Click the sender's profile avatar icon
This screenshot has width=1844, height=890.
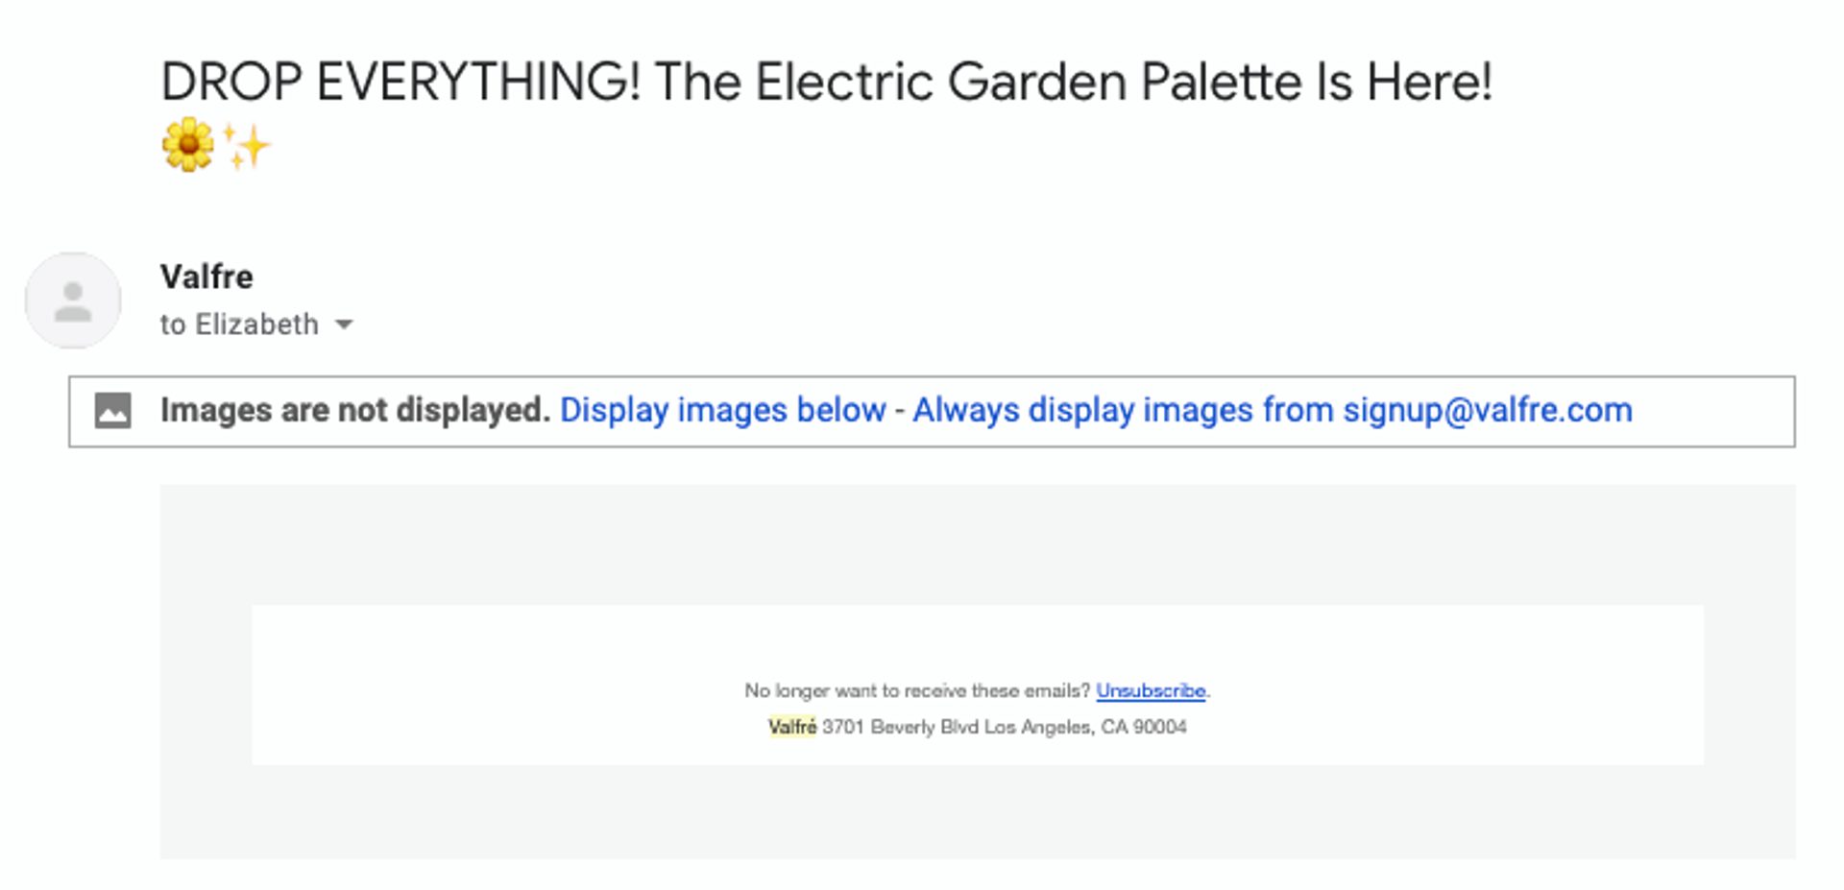73,301
